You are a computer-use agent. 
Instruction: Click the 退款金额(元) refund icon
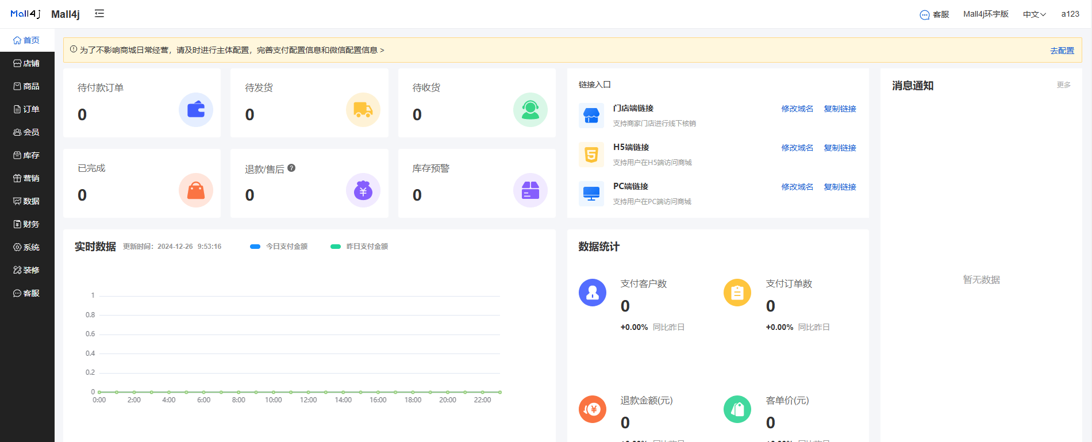pos(593,409)
